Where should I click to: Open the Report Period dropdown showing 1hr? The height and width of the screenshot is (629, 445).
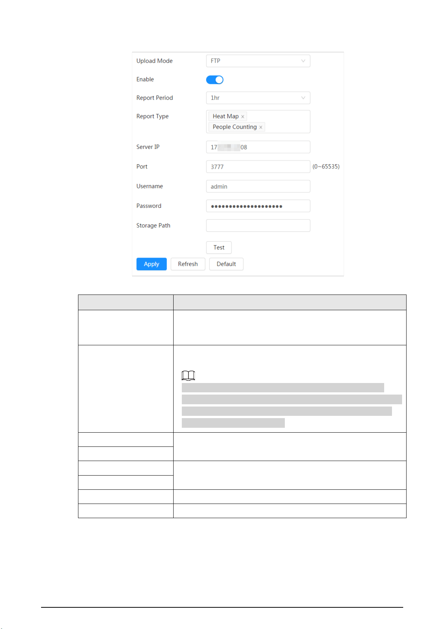[x=258, y=98]
